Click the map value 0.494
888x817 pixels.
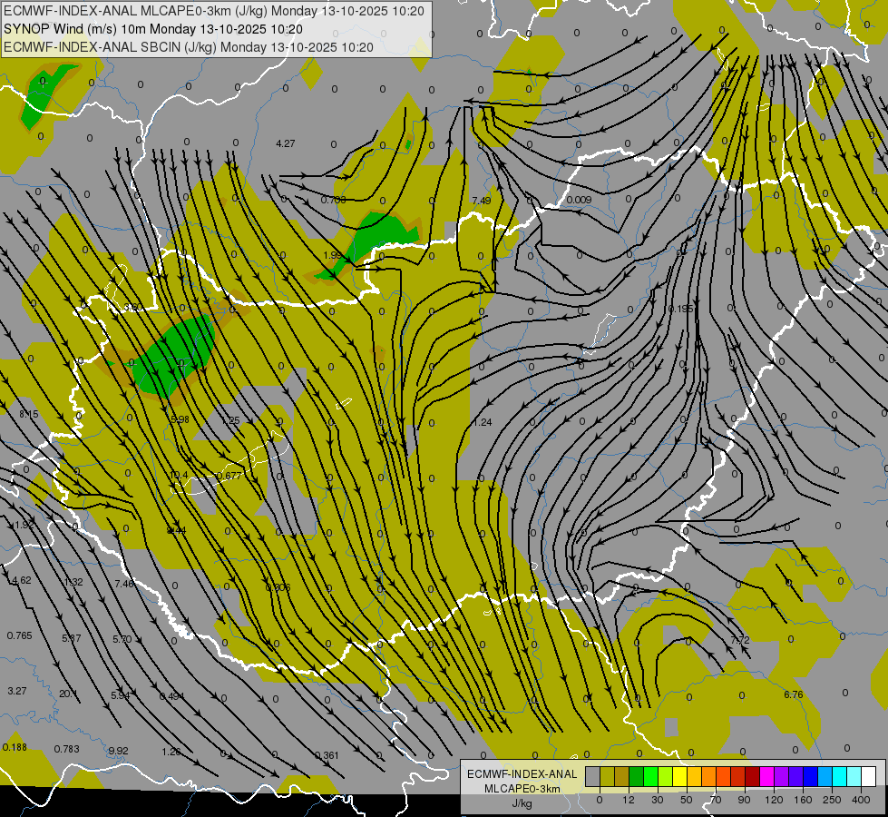(x=172, y=696)
